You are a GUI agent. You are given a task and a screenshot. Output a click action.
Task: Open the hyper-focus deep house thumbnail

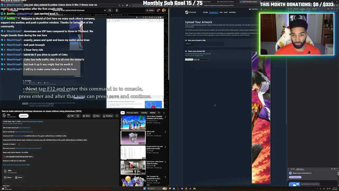click(133, 167)
